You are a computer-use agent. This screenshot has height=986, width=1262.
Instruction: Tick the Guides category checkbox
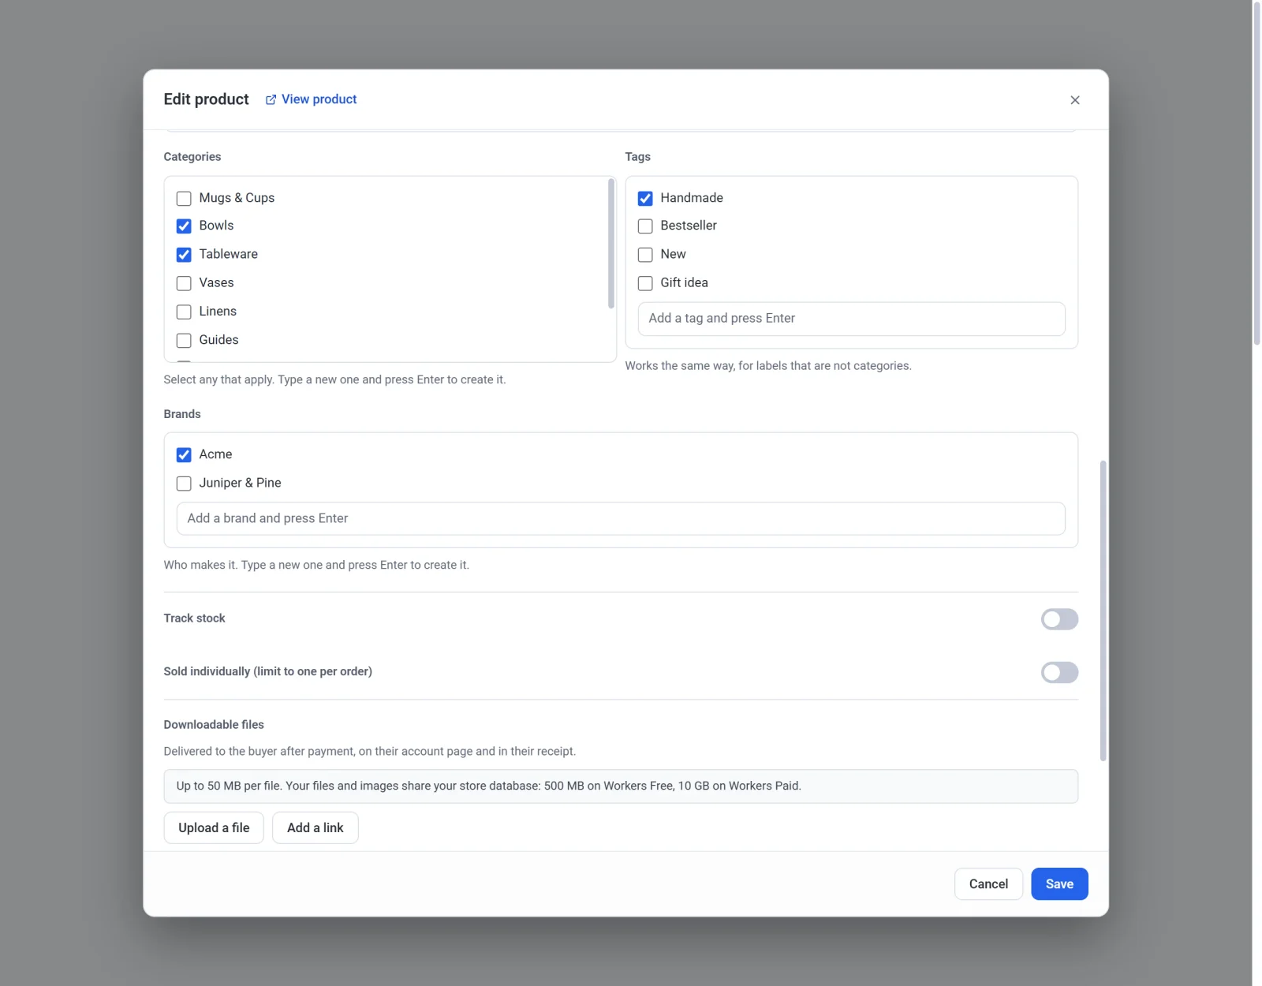(x=184, y=341)
